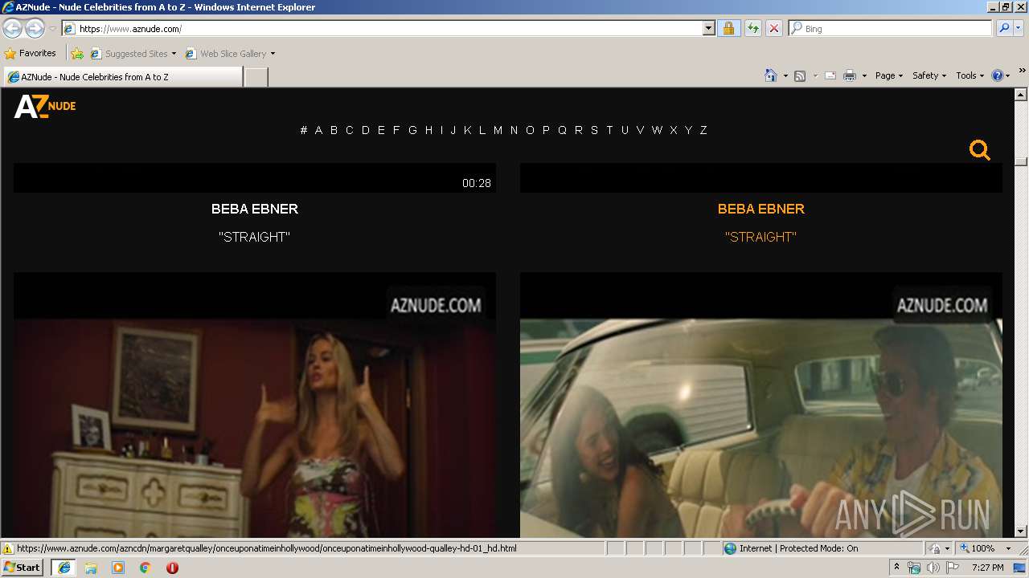
Task: Click the Windows Start button
Action: tap(23, 567)
